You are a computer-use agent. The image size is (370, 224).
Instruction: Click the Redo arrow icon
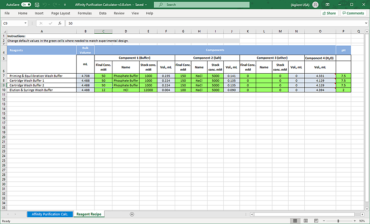(x=55, y=4)
